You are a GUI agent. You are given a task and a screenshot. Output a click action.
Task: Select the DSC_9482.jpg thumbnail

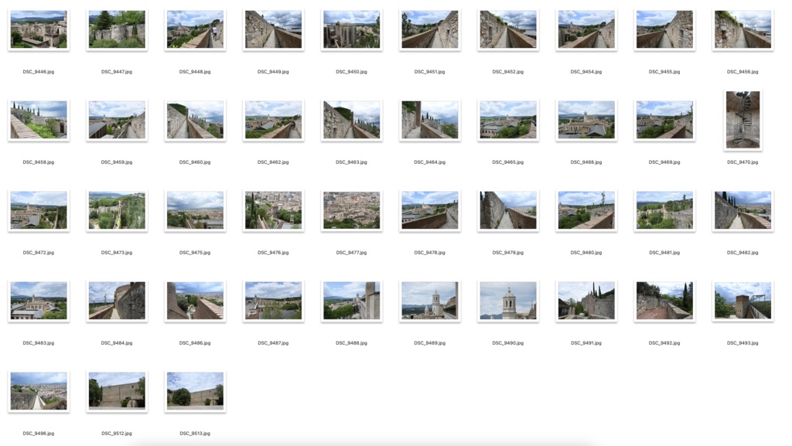pos(743,210)
